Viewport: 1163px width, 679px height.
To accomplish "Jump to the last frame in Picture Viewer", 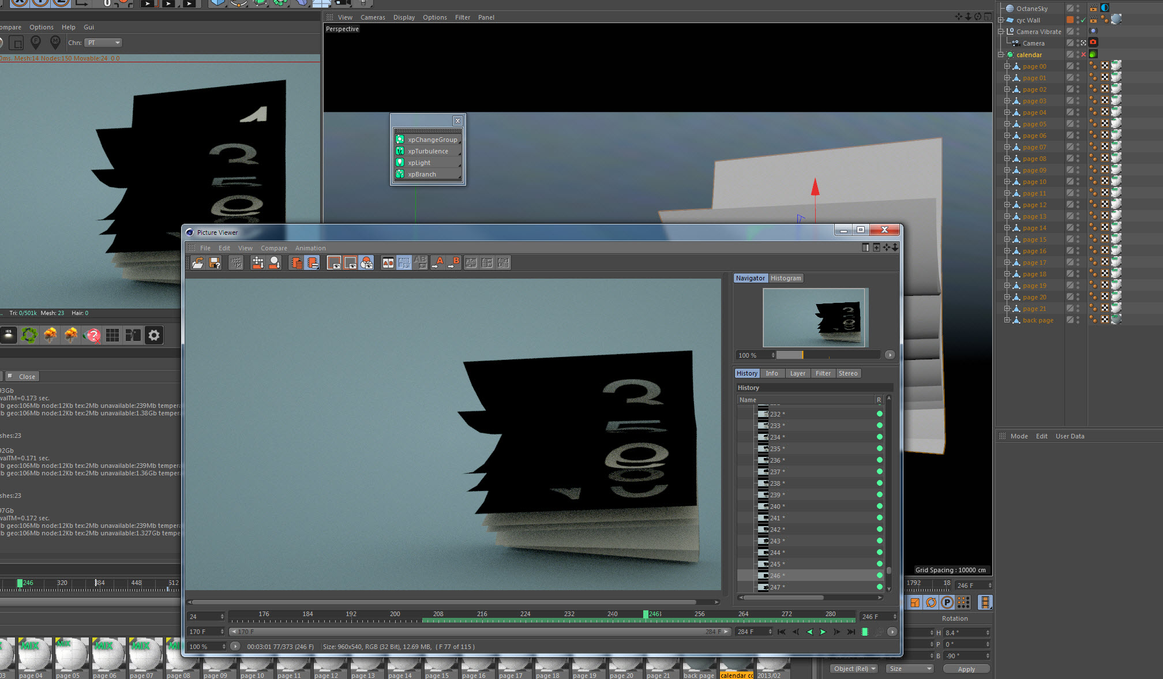I will 850,632.
